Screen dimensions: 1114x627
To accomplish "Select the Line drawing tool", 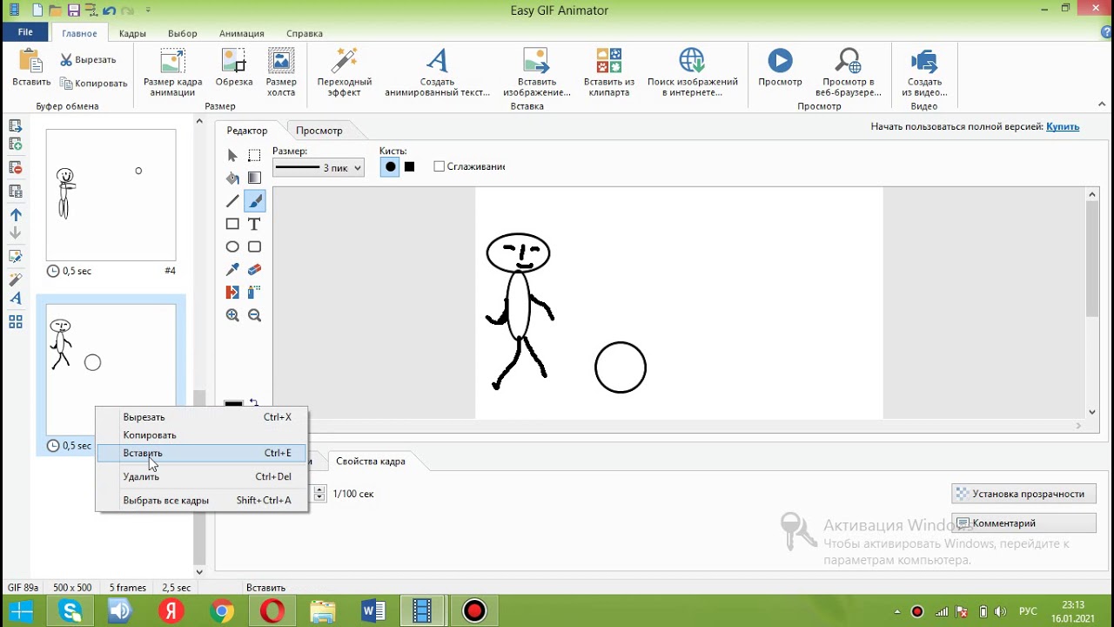I will click(232, 201).
